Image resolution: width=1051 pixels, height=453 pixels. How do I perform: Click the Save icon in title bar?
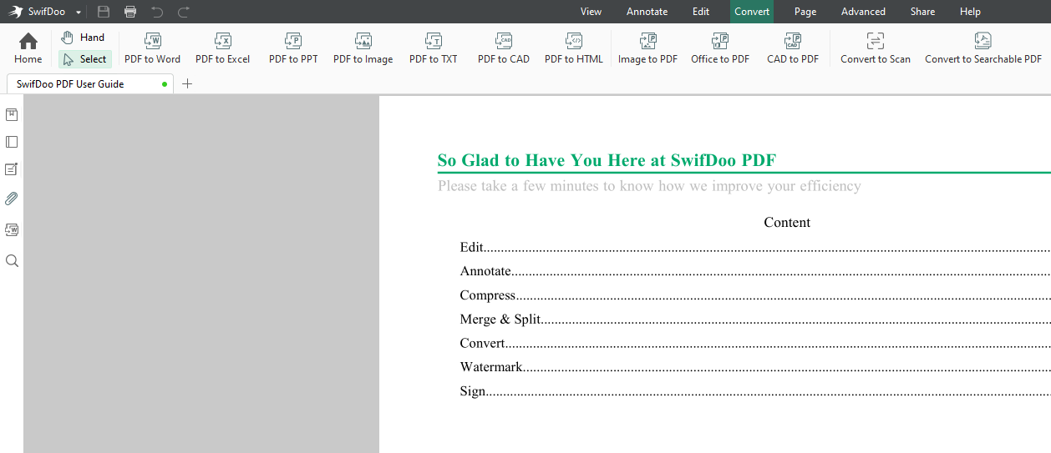point(104,12)
